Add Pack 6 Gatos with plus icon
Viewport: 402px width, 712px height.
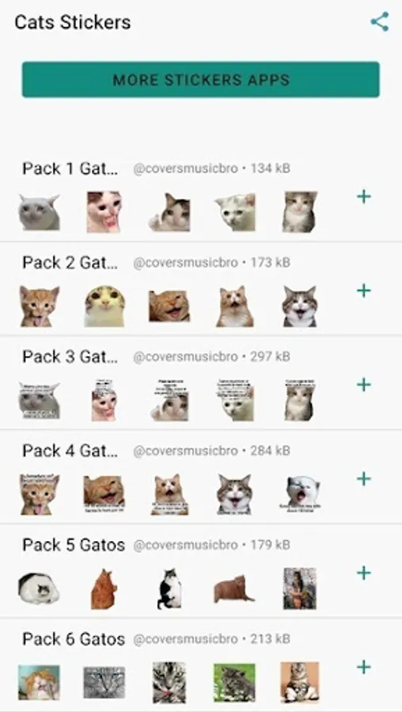click(364, 667)
